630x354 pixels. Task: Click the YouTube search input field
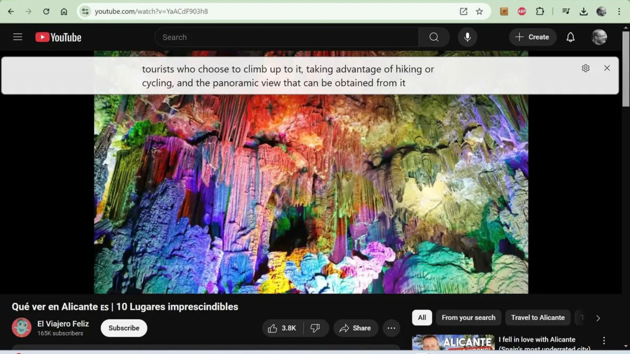coord(285,37)
